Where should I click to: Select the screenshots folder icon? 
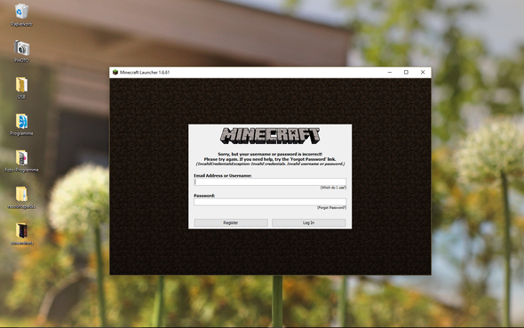(21, 234)
